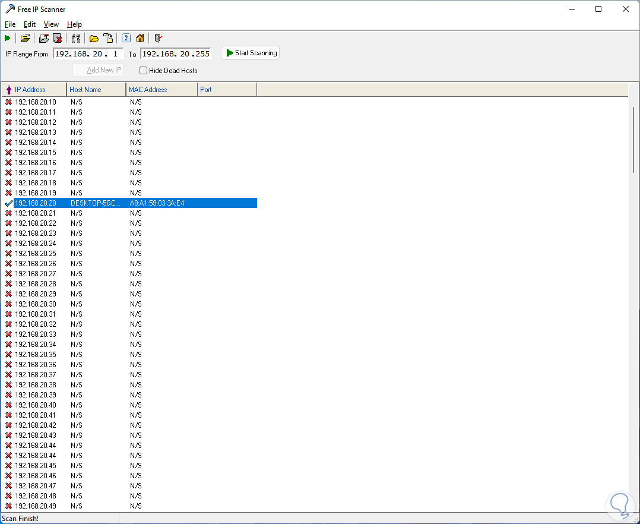
Task: Click the sort arrow icon in IP Address header
Action: coord(8,90)
